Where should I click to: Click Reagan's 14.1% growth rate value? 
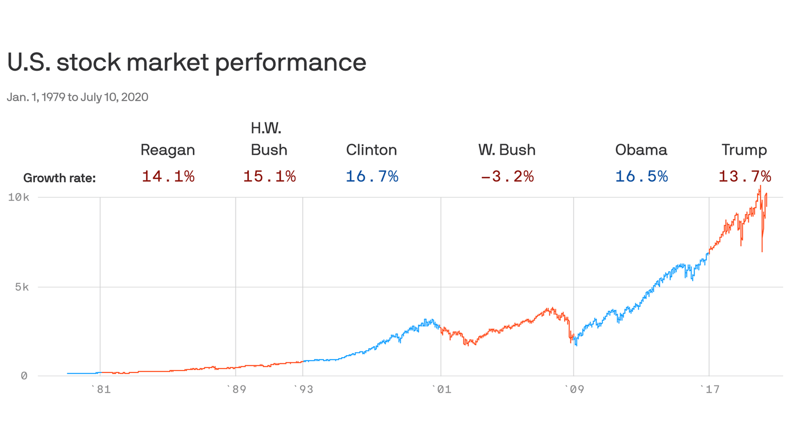point(168,177)
